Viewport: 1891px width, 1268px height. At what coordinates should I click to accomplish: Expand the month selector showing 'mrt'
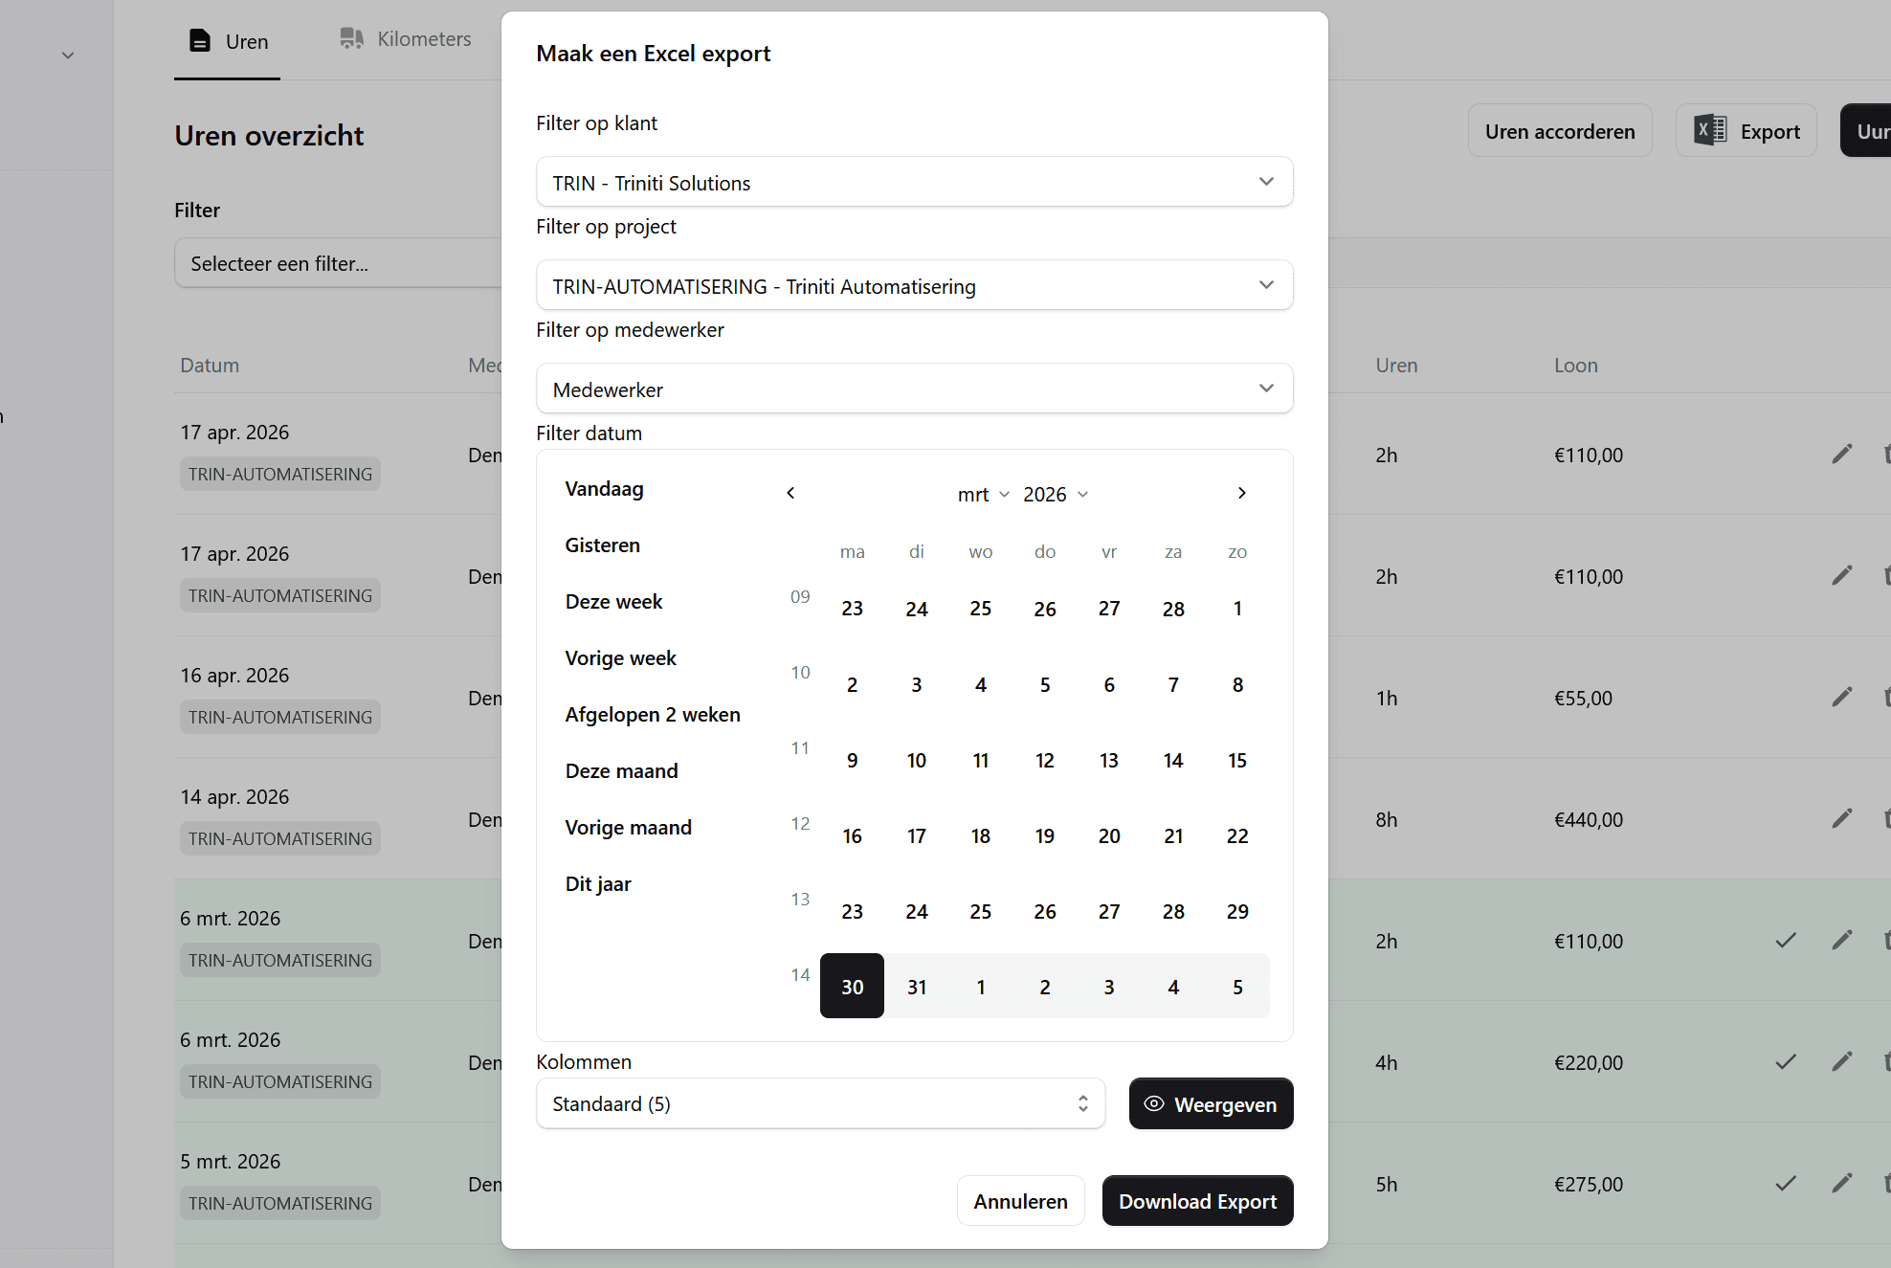point(982,494)
